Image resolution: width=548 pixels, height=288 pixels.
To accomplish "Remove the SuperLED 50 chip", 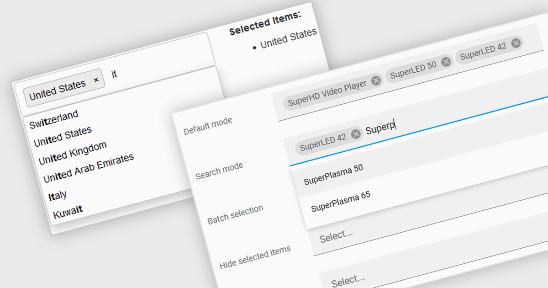I will tap(446, 62).
